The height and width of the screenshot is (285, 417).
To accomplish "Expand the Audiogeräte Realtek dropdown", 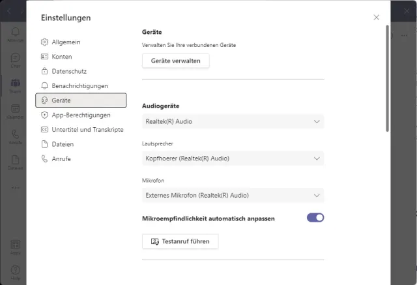I will (x=233, y=121).
